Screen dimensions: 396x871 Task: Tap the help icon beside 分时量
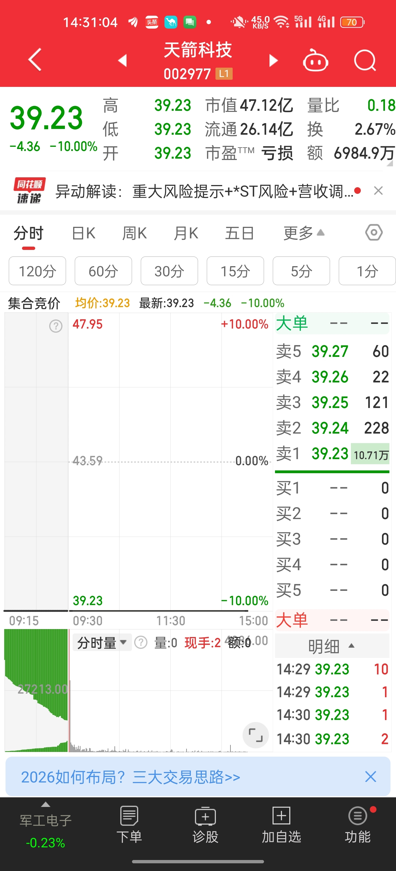[x=141, y=642]
